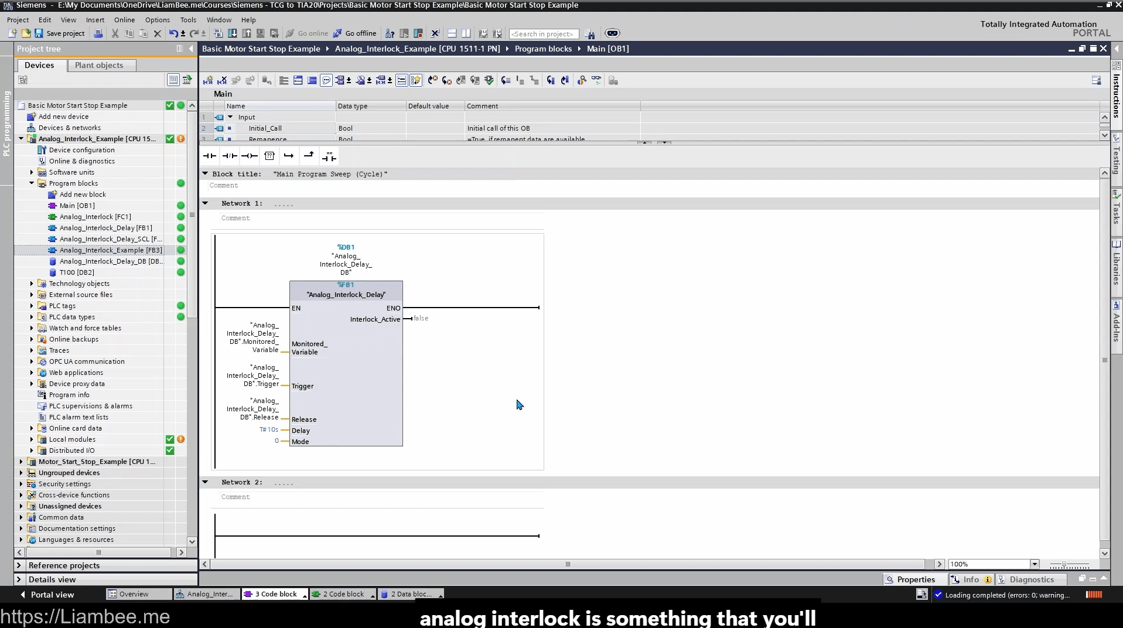Viewport: 1123px width, 628px height.
Task: Toggle network comments display in editor toolbar
Action: click(326, 81)
